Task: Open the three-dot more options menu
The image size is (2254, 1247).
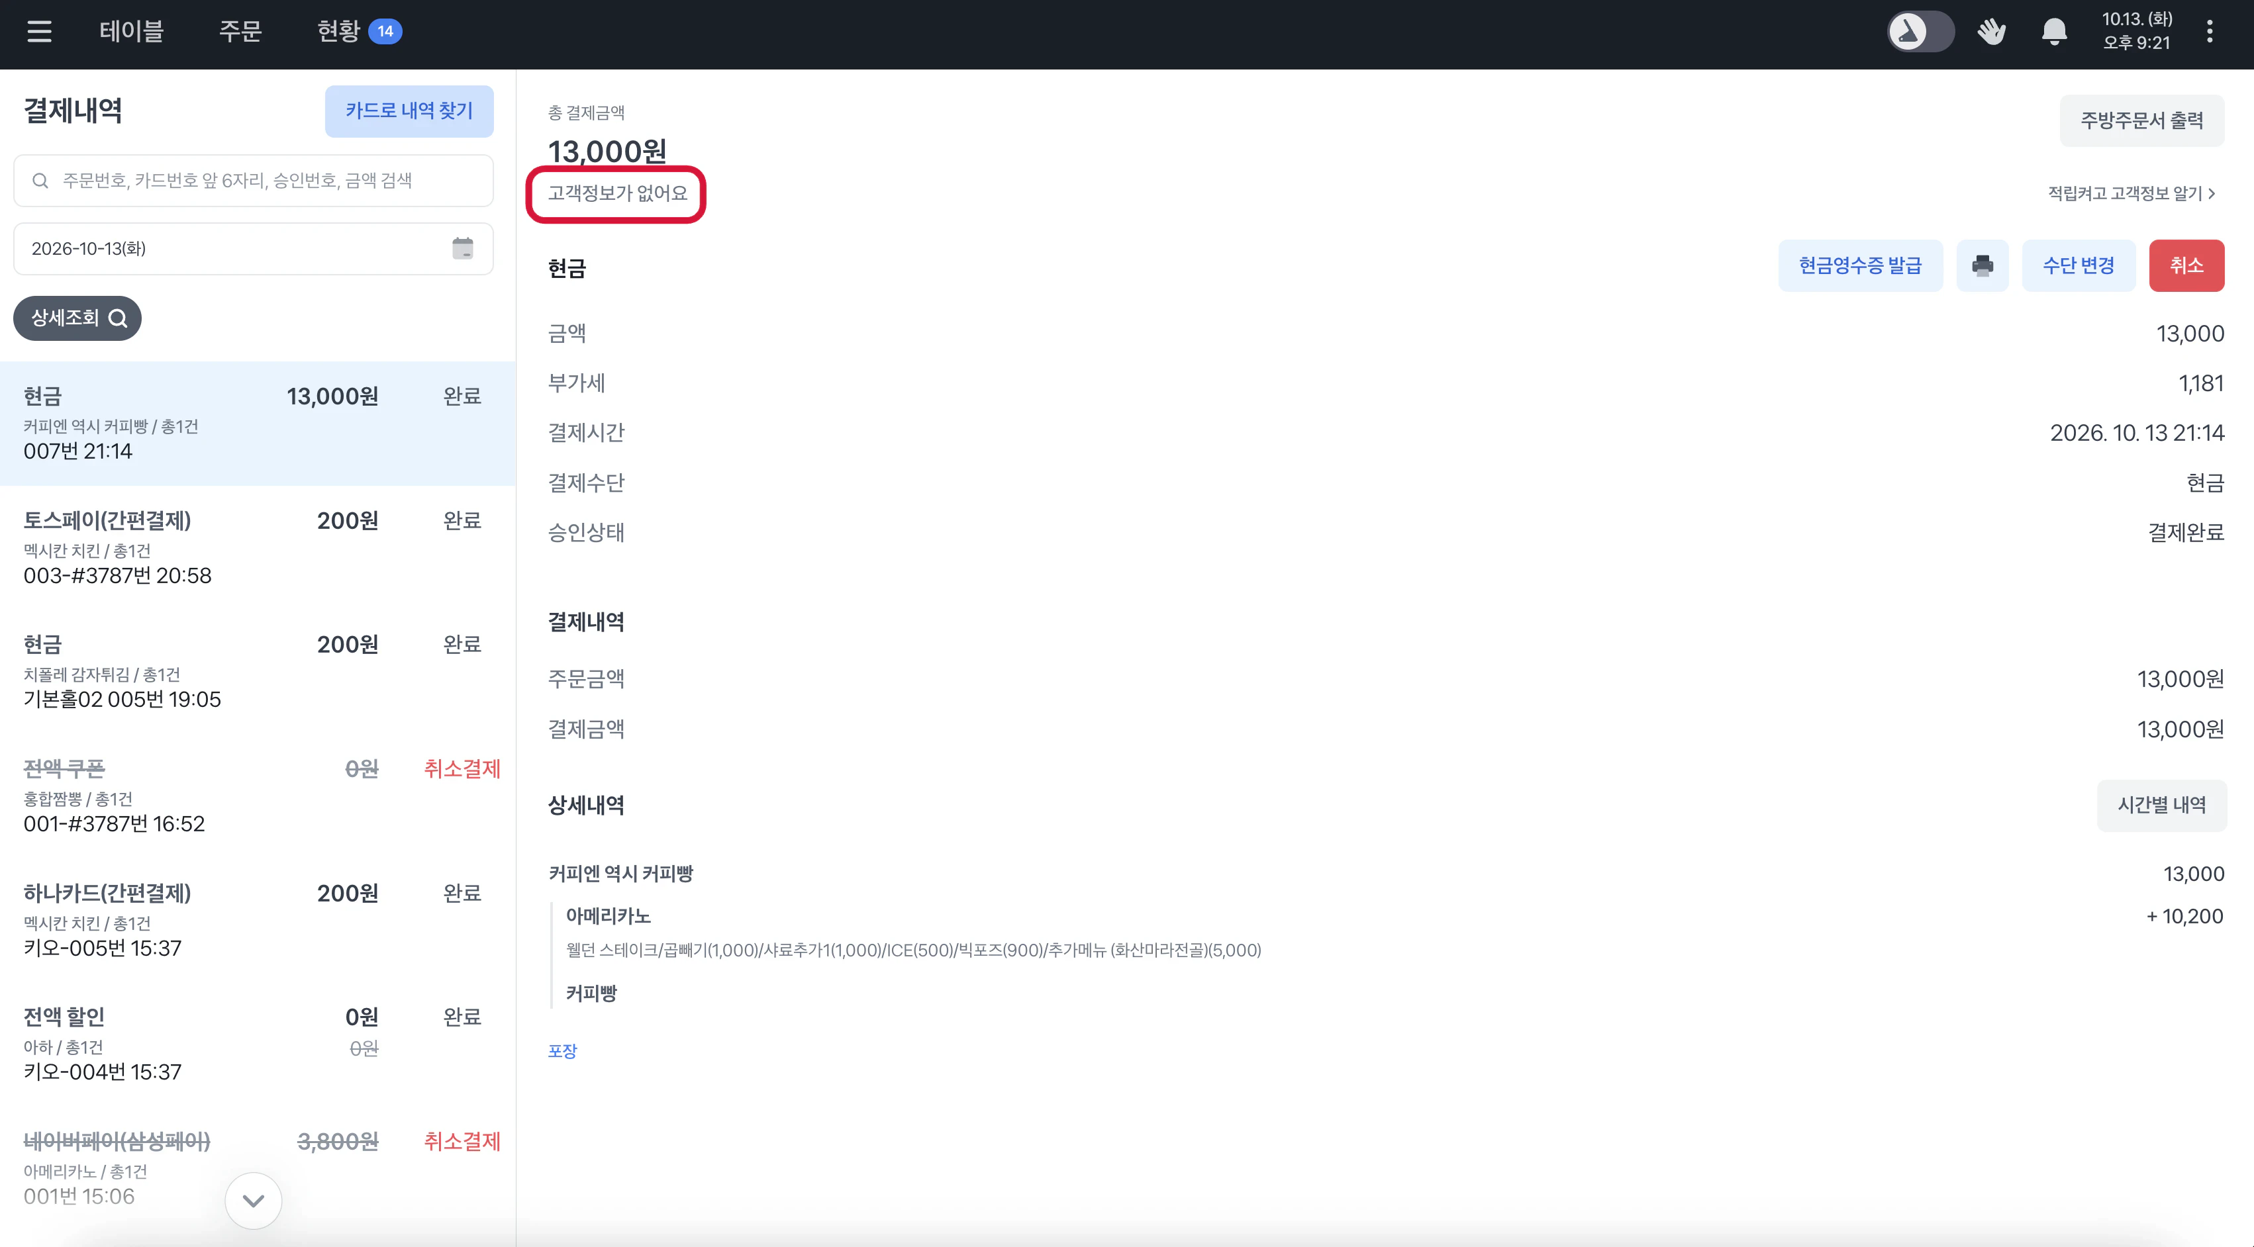Action: pos(2210,32)
